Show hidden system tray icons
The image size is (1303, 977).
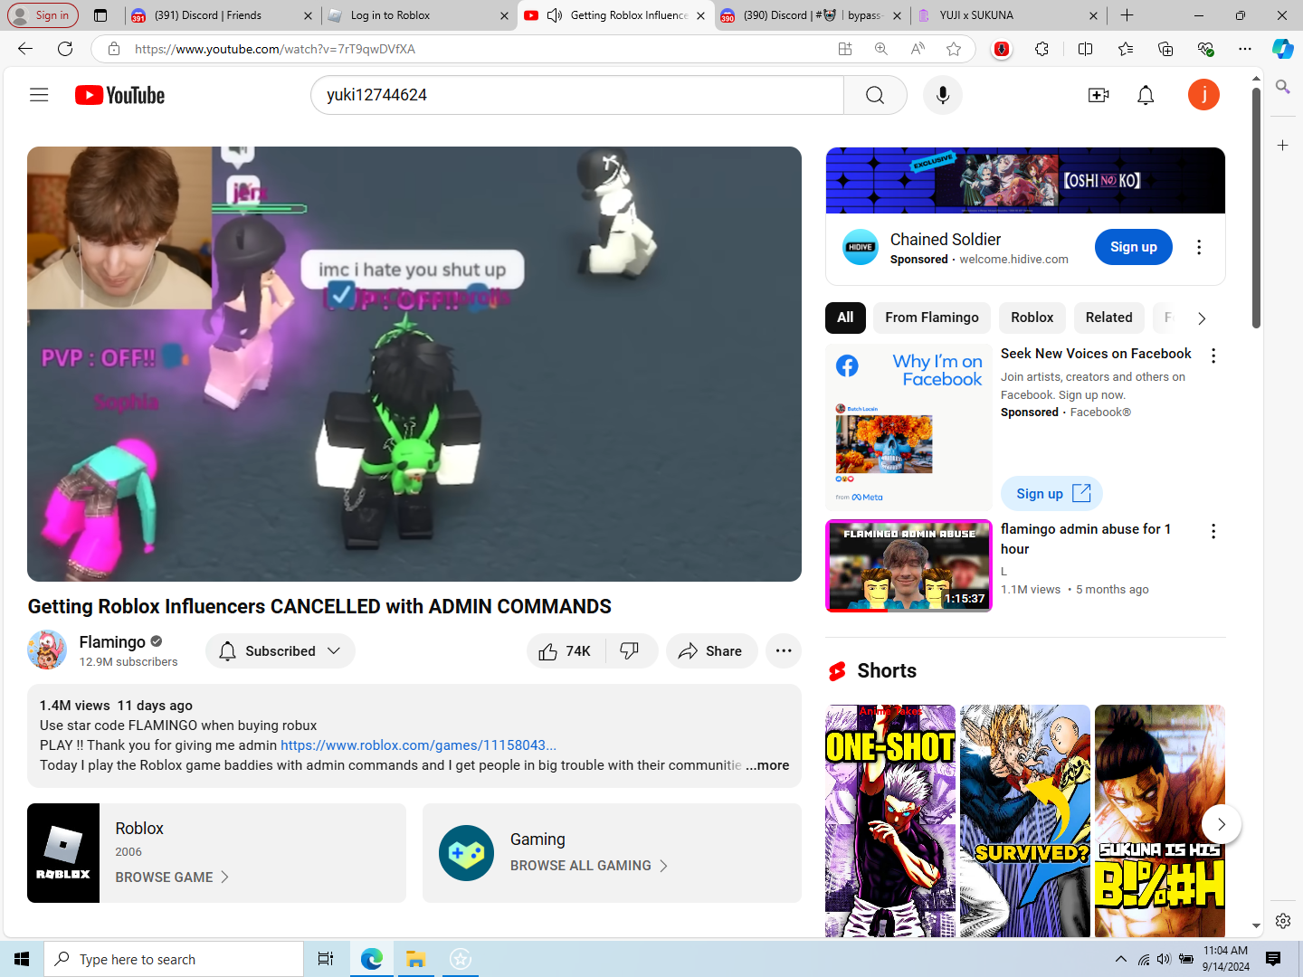(1121, 959)
